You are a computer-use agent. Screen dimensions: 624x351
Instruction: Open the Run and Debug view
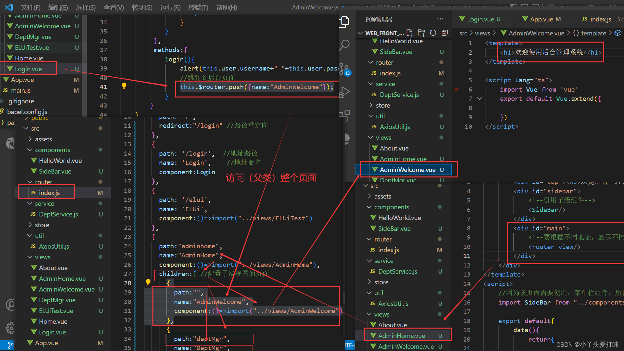coord(344,92)
